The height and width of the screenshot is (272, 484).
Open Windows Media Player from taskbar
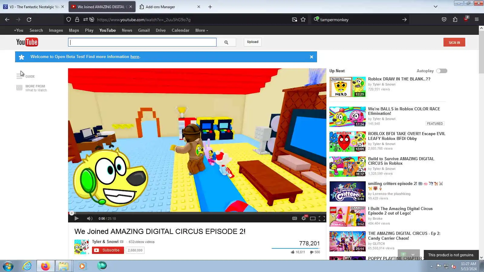point(82,266)
